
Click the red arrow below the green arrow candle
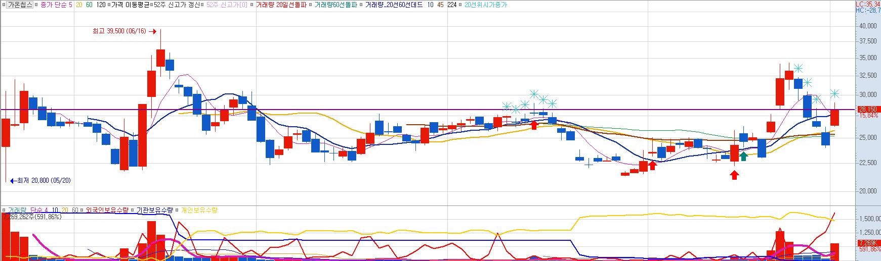(x=735, y=175)
